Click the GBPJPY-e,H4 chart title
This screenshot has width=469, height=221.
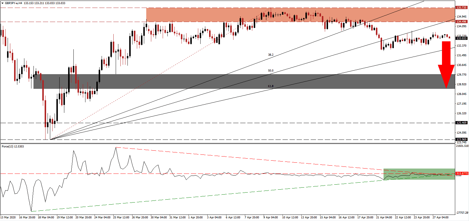(14, 3)
